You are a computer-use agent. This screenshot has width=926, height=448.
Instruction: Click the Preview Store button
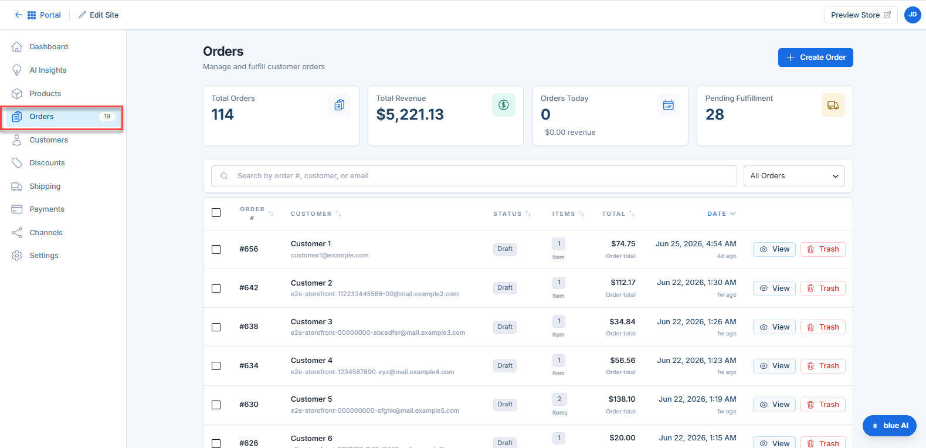pyautogui.click(x=860, y=15)
